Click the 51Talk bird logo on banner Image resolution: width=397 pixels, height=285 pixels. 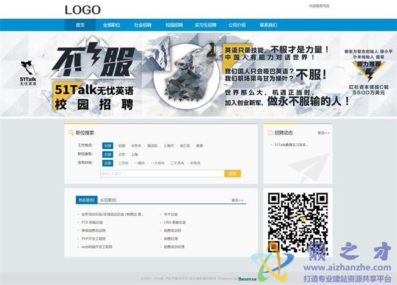[x=27, y=73]
